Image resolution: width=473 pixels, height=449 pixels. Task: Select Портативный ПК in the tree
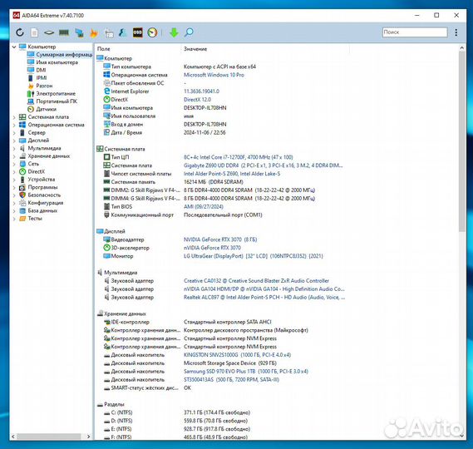[x=57, y=101]
